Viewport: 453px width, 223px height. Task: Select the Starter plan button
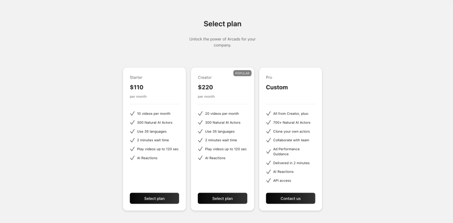point(154,198)
